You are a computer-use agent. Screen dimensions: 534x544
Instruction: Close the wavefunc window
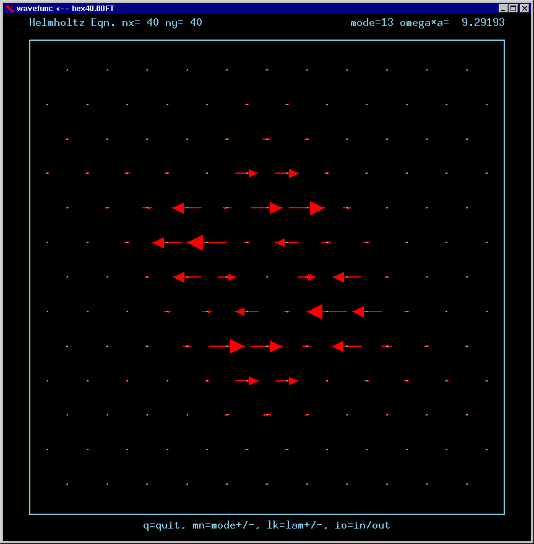[524, 8]
